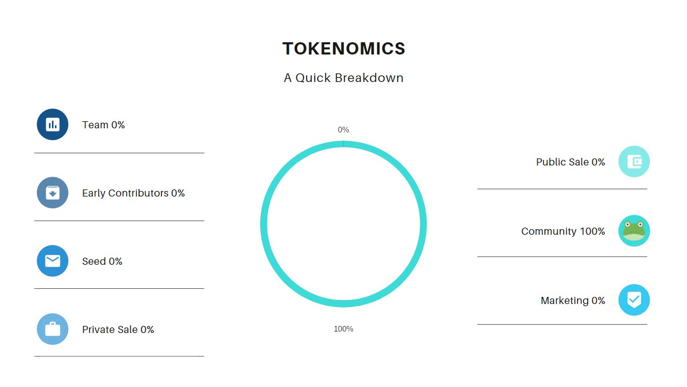The image size is (687, 387).
Task: Select the Public Sale 0% label
Action: point(570,162)
